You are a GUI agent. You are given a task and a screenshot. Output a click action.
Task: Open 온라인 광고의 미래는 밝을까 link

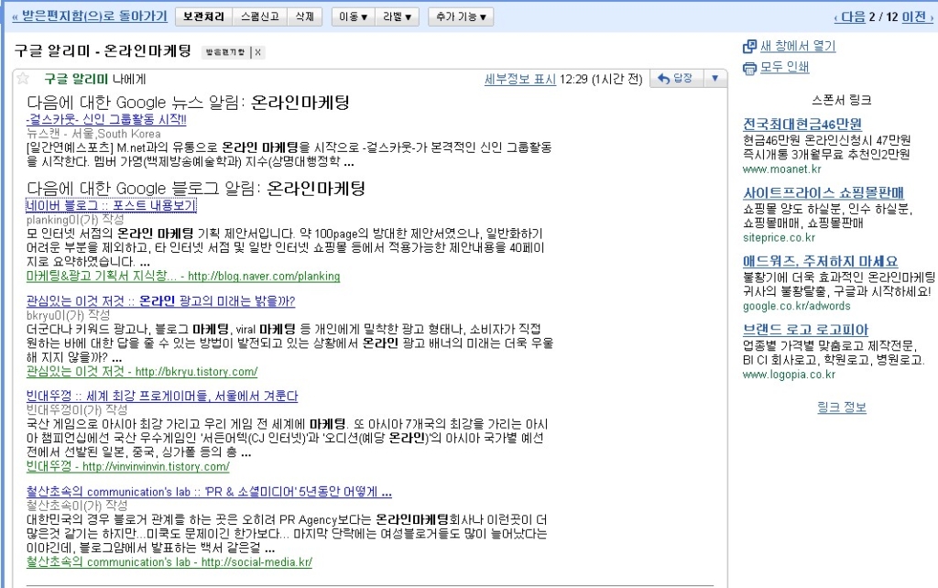click(161, 300)
